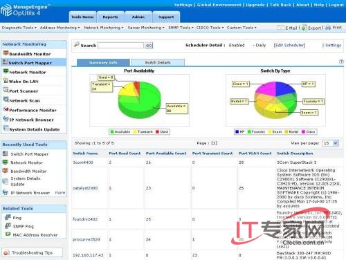Open Global Environment link in header
This screenshot has width=346, height=260.
tap(219, 5)
